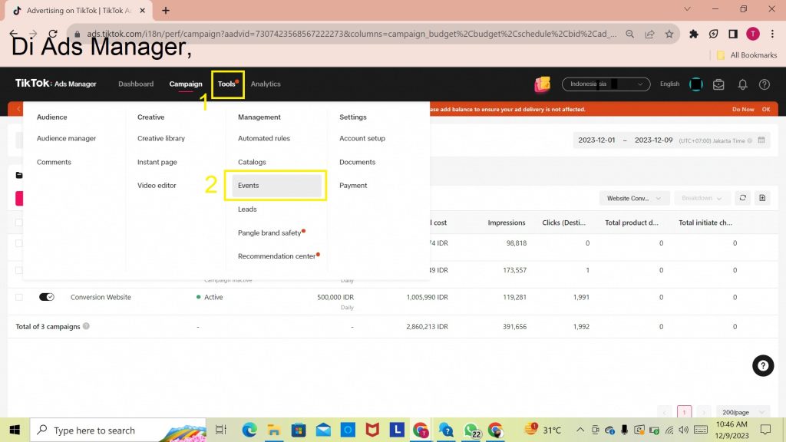Open the Tools menu tab
The height and width of the screenshot is (442, 786).
point(227,84)
